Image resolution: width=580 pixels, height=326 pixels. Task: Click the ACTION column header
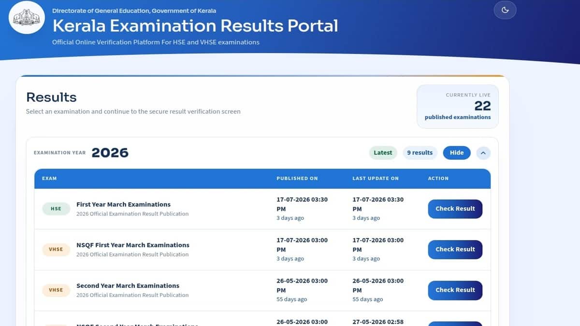tap(438, 178)
